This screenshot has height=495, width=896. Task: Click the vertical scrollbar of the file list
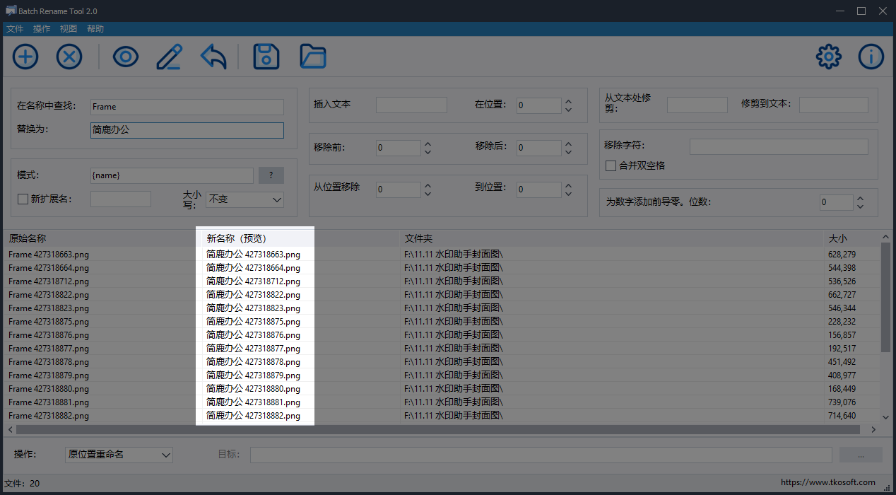tap(886, 297)
